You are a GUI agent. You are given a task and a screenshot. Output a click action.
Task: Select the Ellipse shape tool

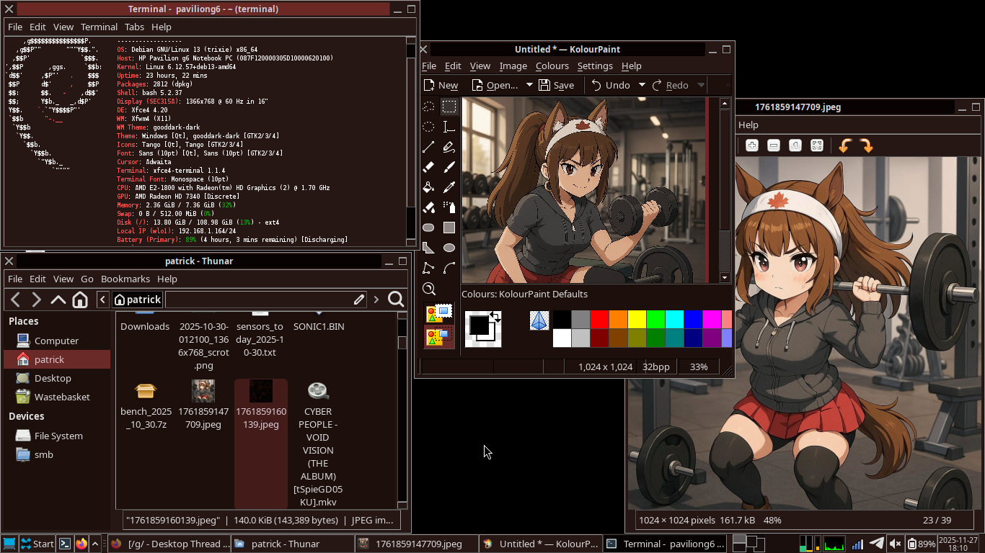click(x=449, y=248)
